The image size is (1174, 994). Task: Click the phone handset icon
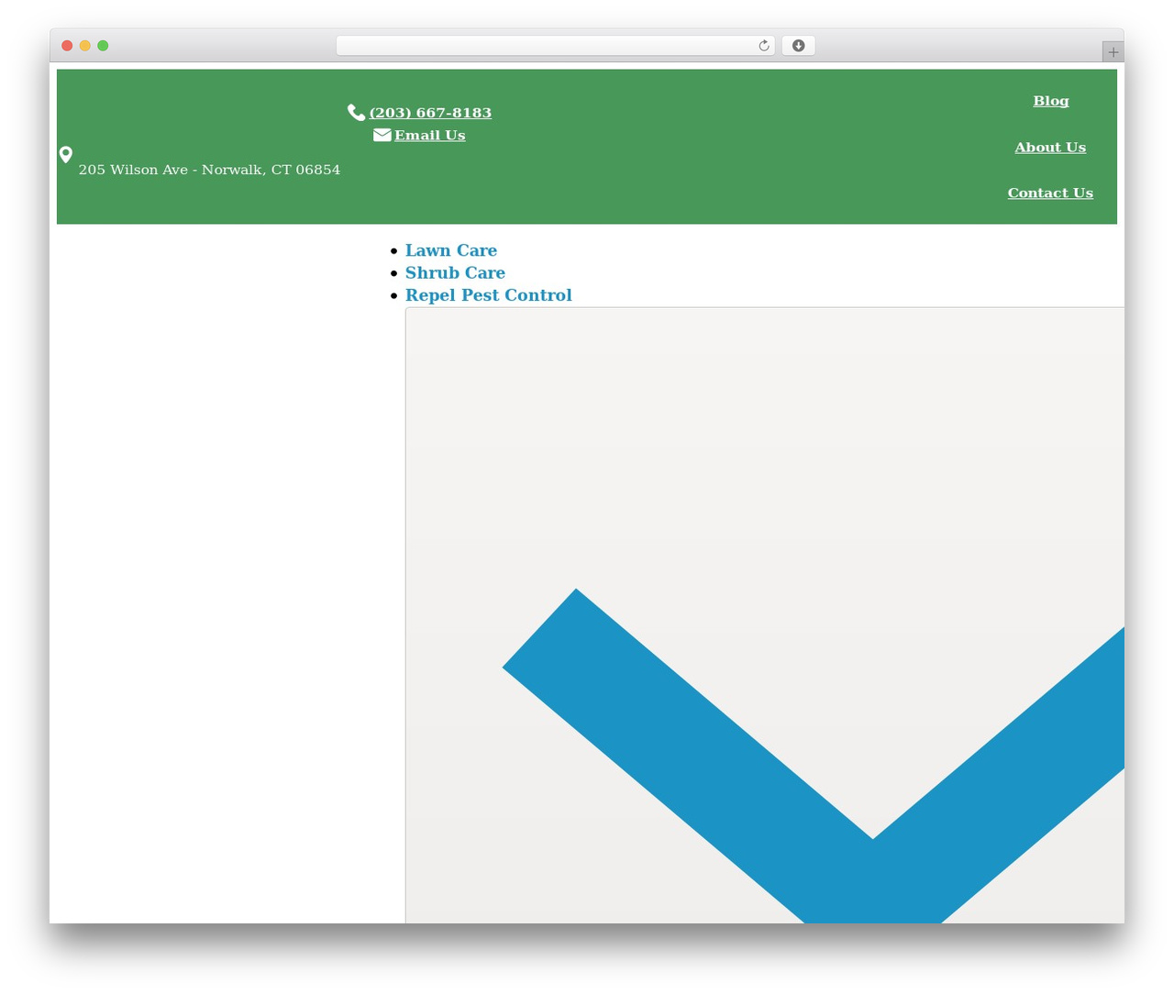pos(356,112)
